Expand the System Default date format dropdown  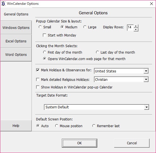click(x=96, y=107)
